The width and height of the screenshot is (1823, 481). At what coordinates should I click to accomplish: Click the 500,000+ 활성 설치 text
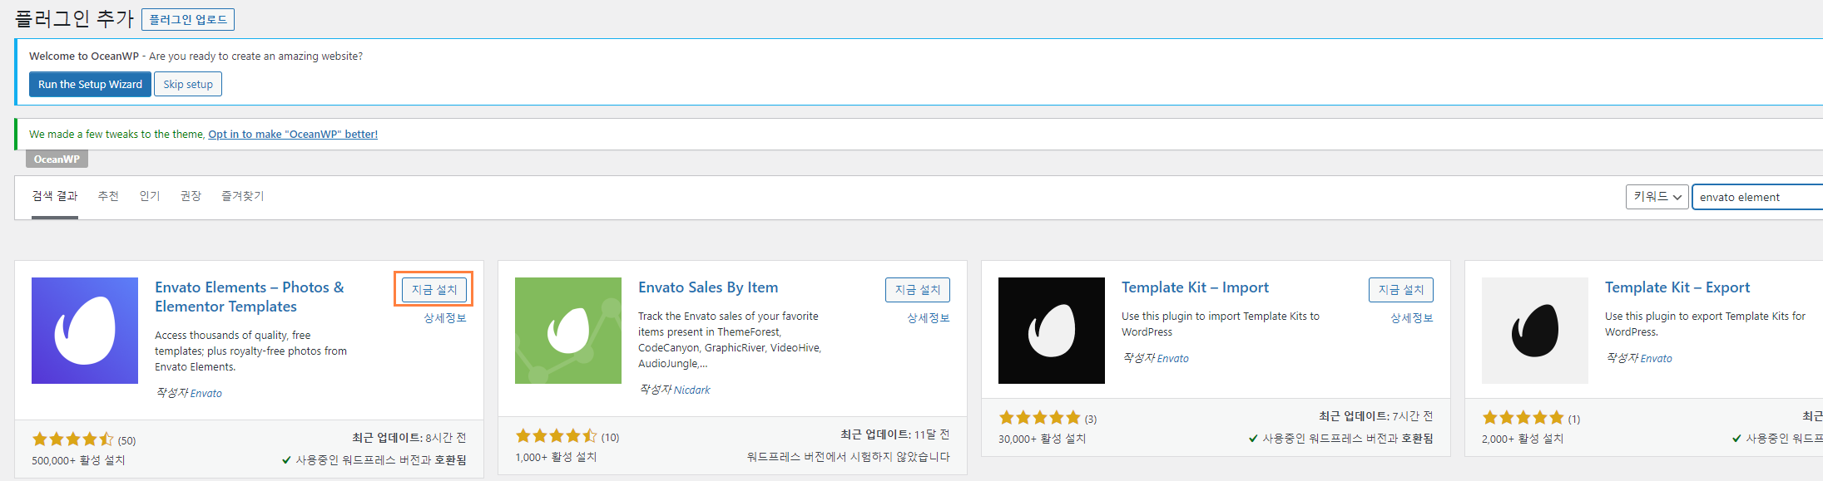[78, 460]
